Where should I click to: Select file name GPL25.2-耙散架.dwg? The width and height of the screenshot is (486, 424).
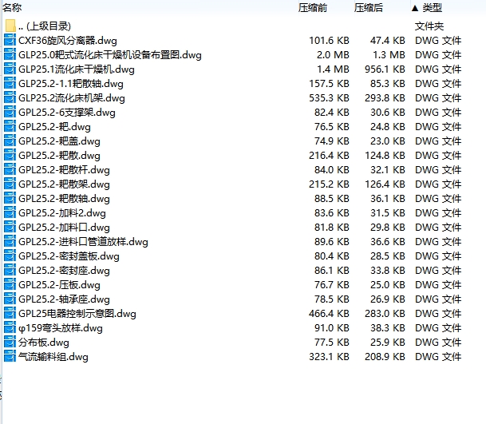click(64, 184)
